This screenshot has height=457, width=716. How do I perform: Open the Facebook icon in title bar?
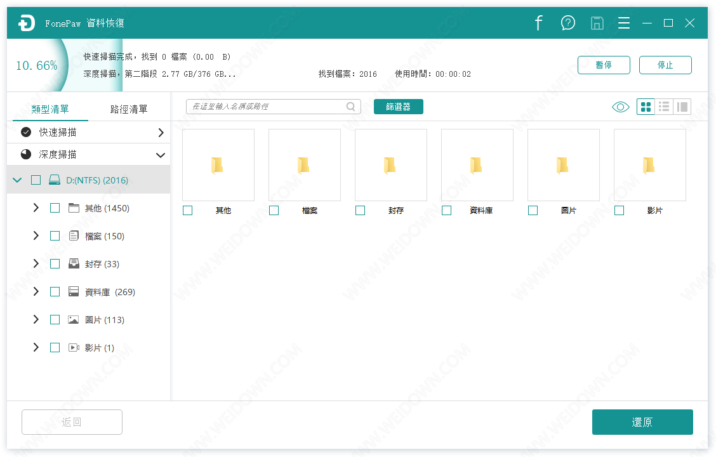[539, 23]
